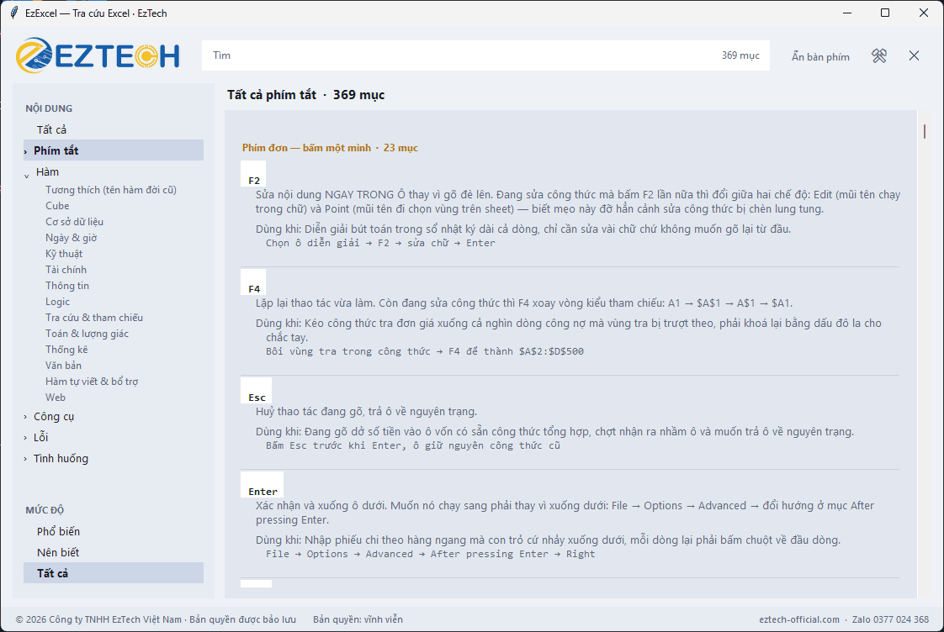Expand the Lỗi category arrow

[25, 438]
